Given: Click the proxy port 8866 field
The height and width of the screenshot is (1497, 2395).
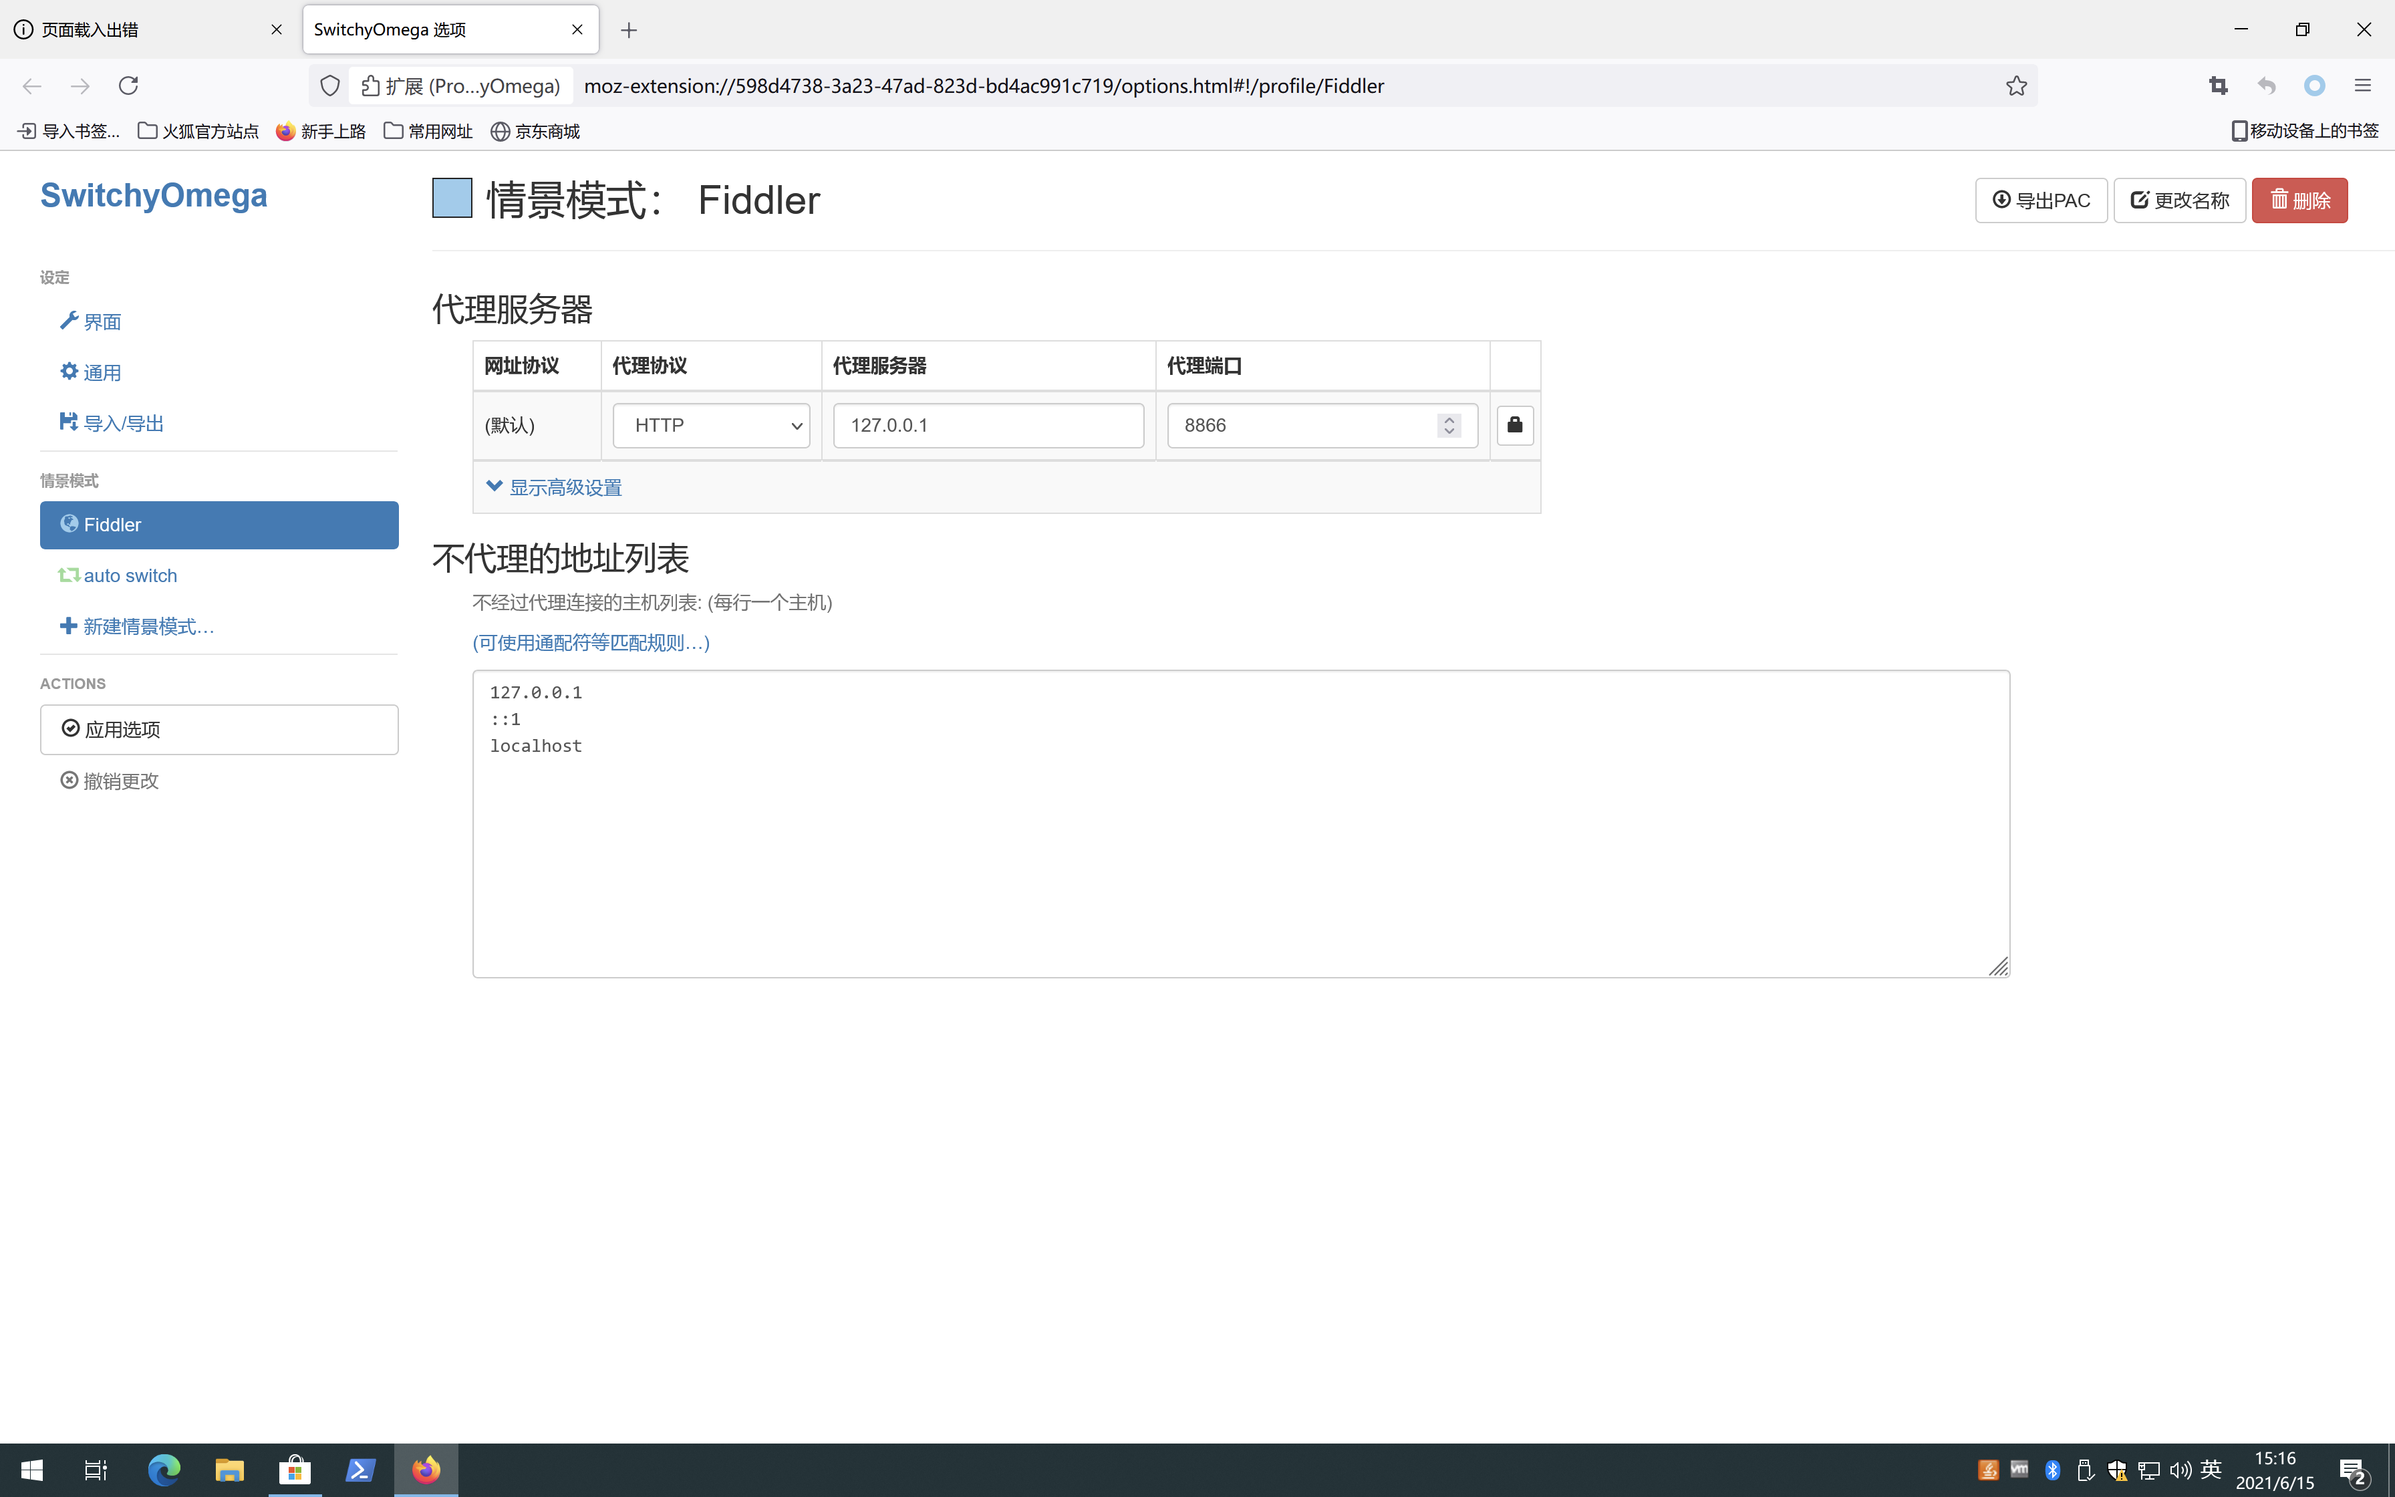Looking at the screenshot, I should pyautogui.click(x=1322, y=425).
